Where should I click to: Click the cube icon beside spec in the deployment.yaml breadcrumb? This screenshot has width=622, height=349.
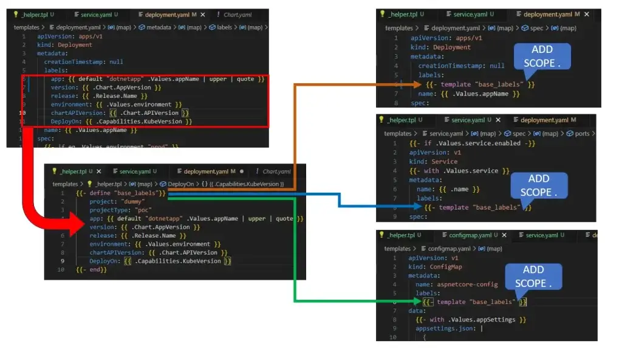[525, 28]
